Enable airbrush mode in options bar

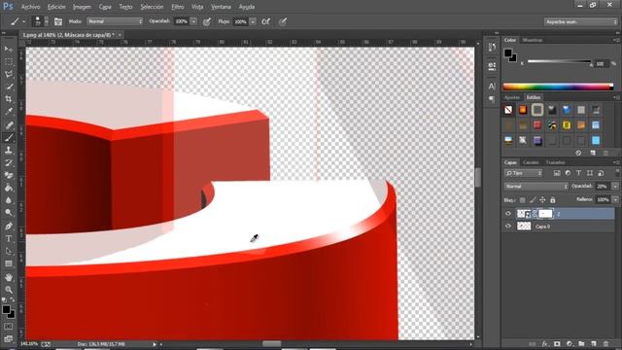pyautogui.click(x=265, y=21)
